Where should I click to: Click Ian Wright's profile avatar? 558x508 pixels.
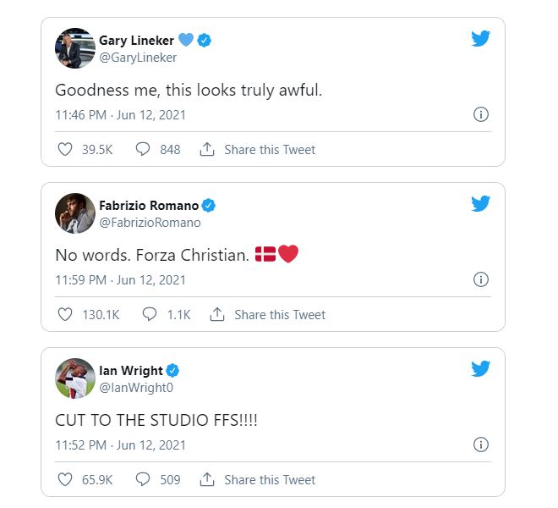(x=74, y=378)
